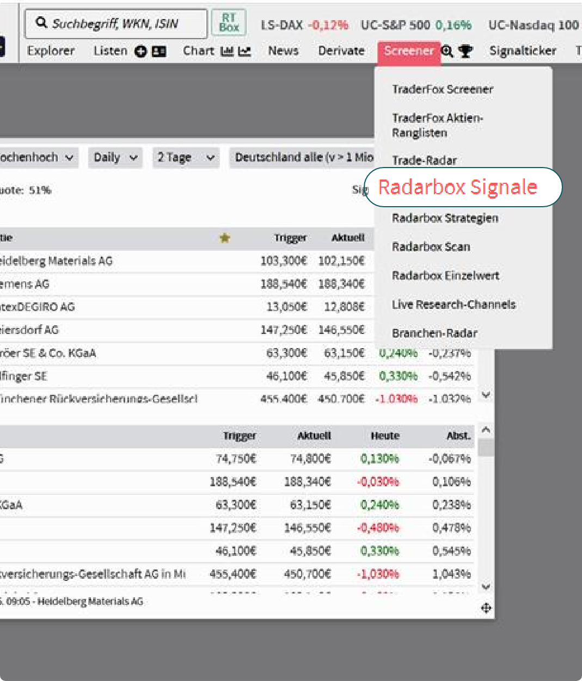Open the News tab
The width and height of the screenshot is (582, 681).
click(283, 51)
